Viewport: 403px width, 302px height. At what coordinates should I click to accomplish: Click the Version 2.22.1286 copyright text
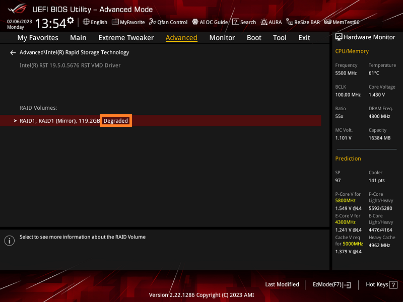[x=201, y=295]
